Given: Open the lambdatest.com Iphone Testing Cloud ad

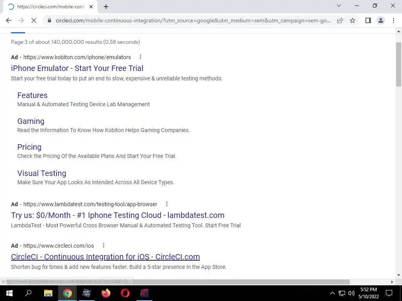Looking at the screenshot, I should click(118, 215).
